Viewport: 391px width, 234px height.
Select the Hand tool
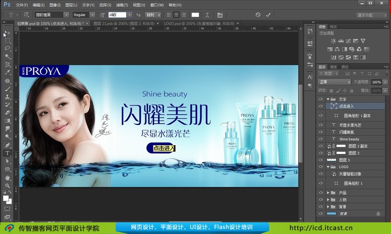point(7,177)
